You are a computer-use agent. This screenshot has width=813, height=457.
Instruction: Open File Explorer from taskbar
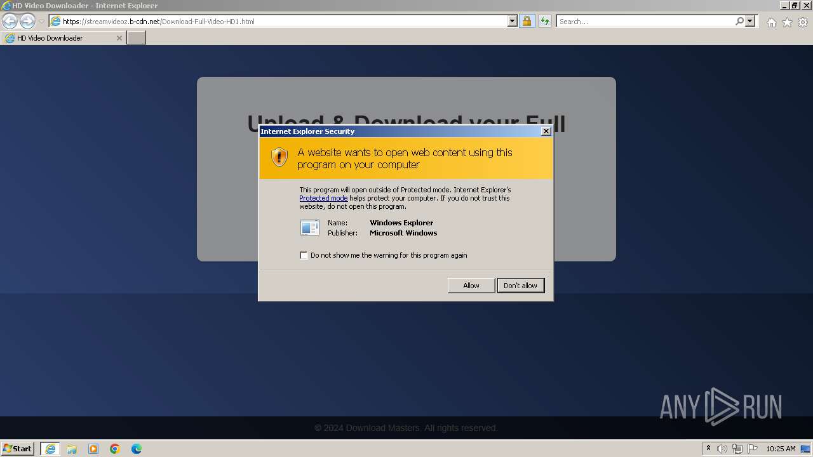(72, 449)
